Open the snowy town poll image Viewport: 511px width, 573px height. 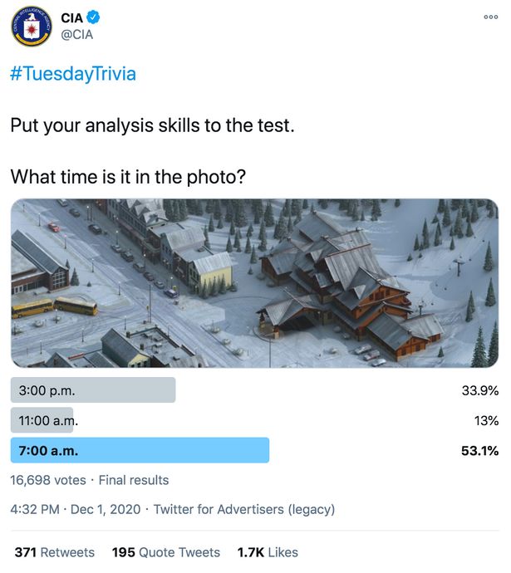pos(255,282)
